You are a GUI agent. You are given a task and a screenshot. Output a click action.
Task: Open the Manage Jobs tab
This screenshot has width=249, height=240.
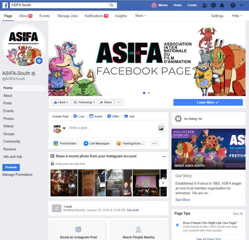[68, 16]
